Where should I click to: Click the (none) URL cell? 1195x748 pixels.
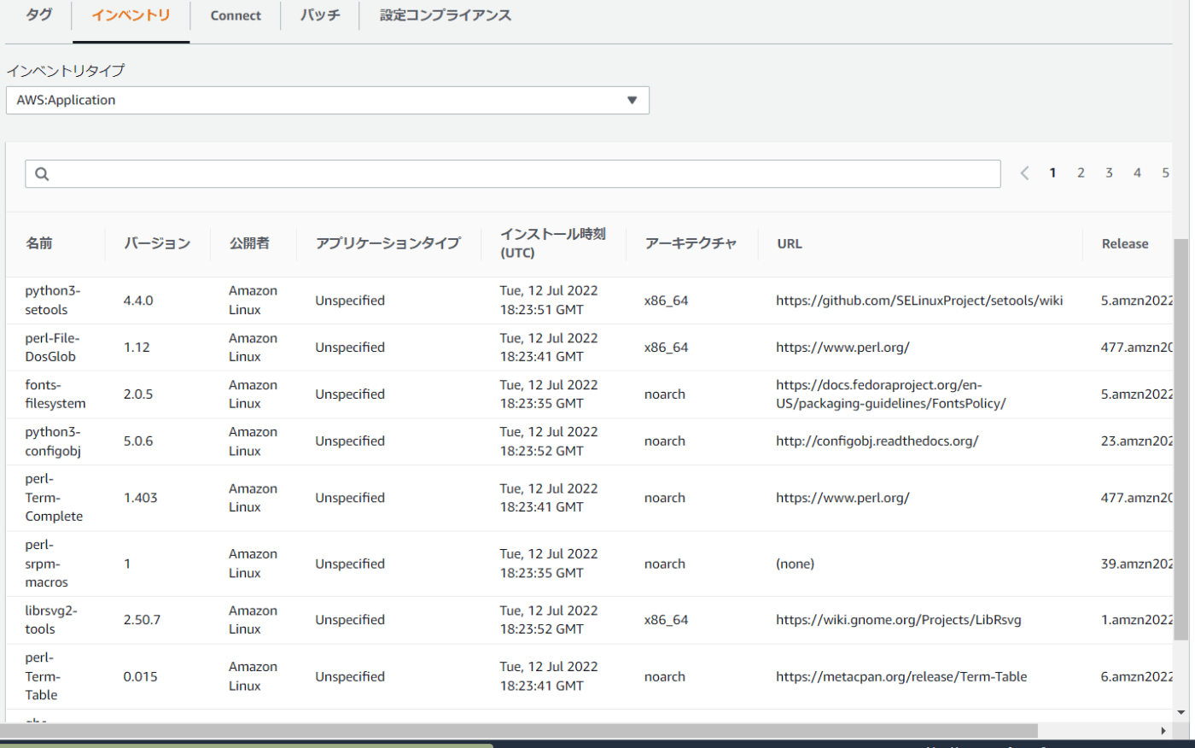(796, 564)
